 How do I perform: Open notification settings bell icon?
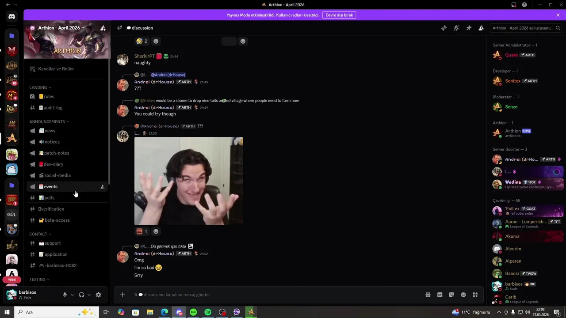(x=456, y=28)
